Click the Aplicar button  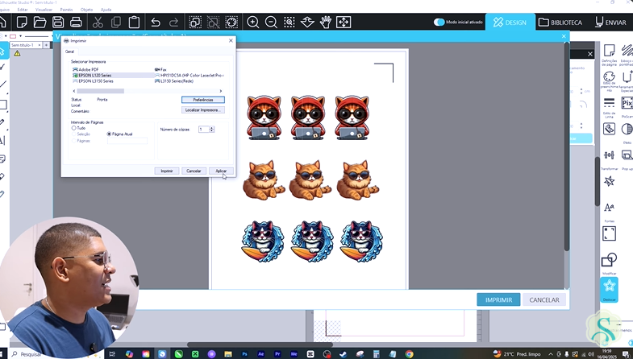[x=221, y=171]
